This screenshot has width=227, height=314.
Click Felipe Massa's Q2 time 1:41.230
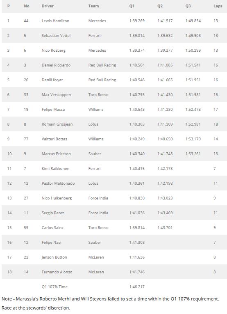point(165,110)
